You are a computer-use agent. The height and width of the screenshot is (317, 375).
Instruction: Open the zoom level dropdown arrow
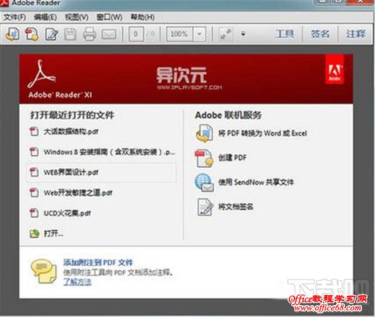pyautogui.click(x=199, y=34)
